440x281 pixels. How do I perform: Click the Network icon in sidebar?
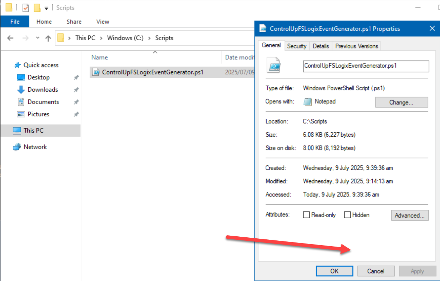17,147
